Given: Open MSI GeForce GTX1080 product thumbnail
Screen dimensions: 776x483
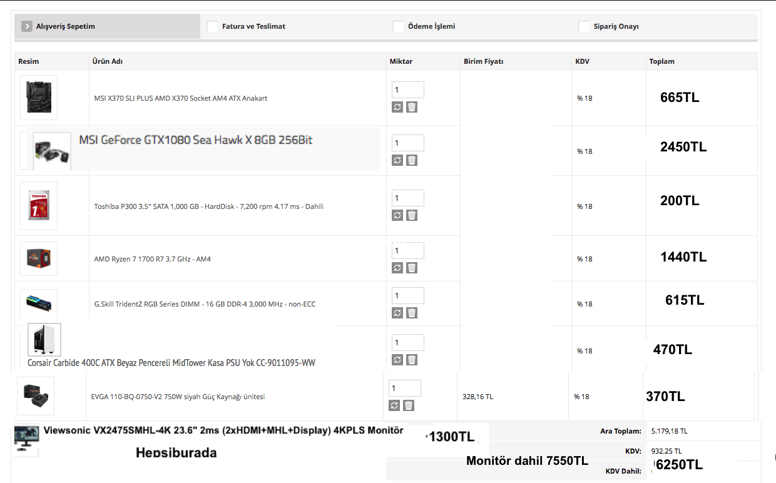Looking at the screenshot, I should pyautogui.click(x=52, y=151).
